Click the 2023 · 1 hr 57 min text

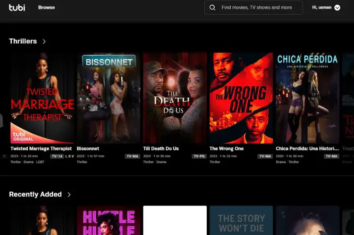[x=91, y=156]
